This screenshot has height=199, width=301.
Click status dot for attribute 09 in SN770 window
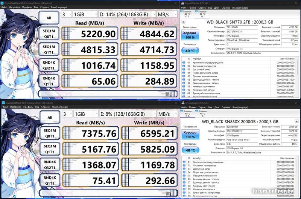tap(184, 90)
